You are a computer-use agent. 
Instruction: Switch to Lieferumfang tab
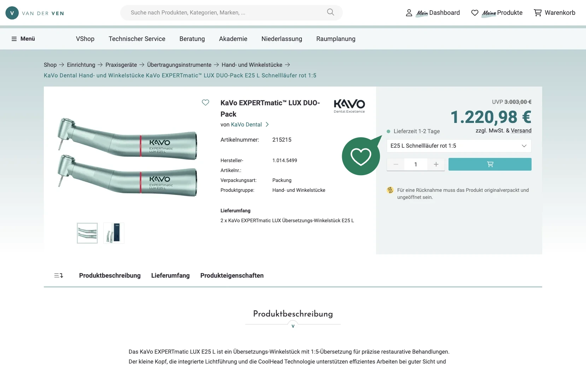(170, 276)
